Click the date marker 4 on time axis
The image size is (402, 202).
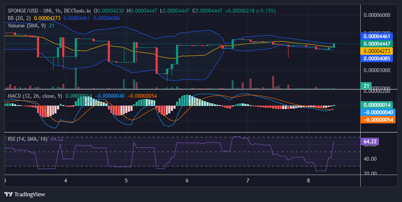click(66, 180)
